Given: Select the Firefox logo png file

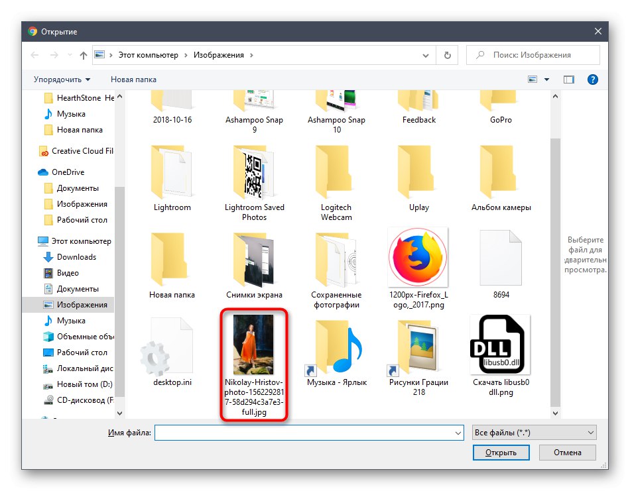Looking at the screenshot, I should tap(418, 268).
